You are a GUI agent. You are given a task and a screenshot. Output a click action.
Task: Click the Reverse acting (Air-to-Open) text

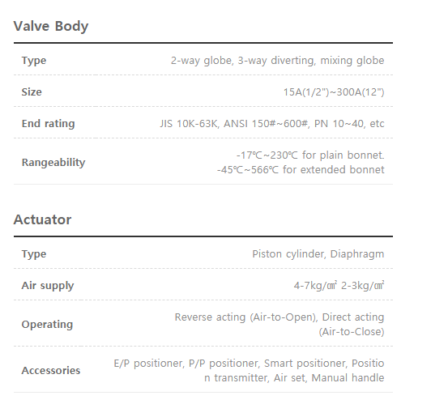point(246,317)
